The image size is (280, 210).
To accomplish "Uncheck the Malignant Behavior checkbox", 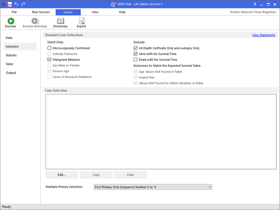I will [x=49, y=60].
